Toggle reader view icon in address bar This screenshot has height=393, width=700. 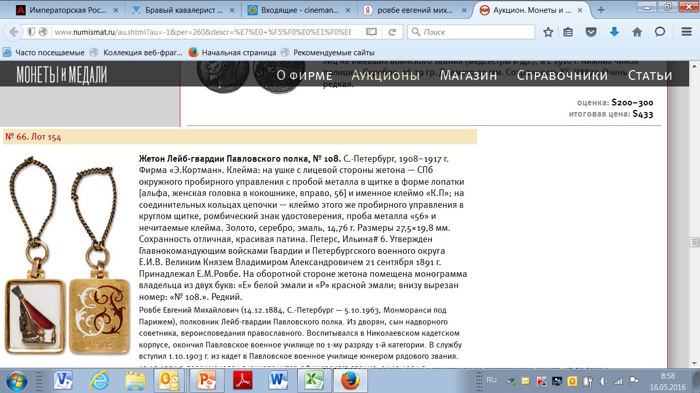tap(372, 32)
